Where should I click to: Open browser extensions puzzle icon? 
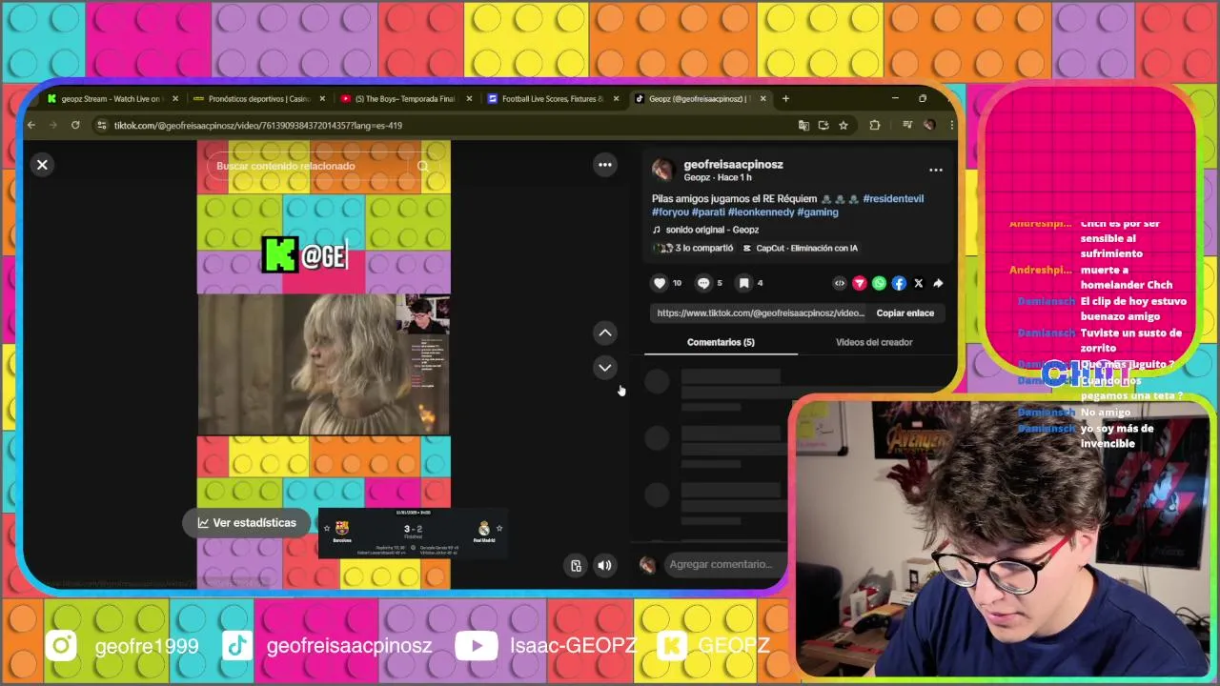point(874,125)
